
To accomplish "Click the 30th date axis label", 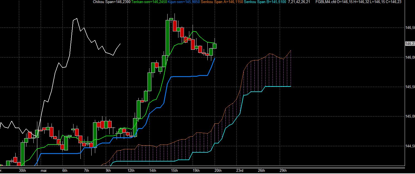I will point(23,170).
